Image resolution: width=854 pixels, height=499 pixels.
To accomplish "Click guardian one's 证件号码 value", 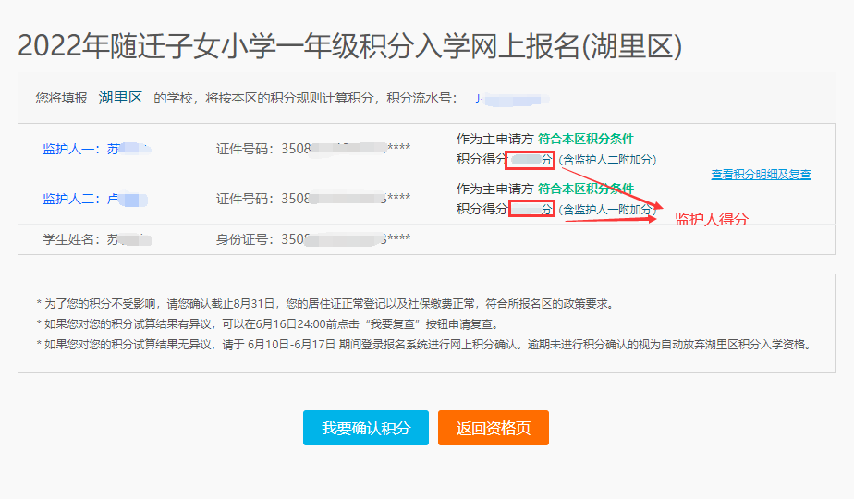I will 346,148.
